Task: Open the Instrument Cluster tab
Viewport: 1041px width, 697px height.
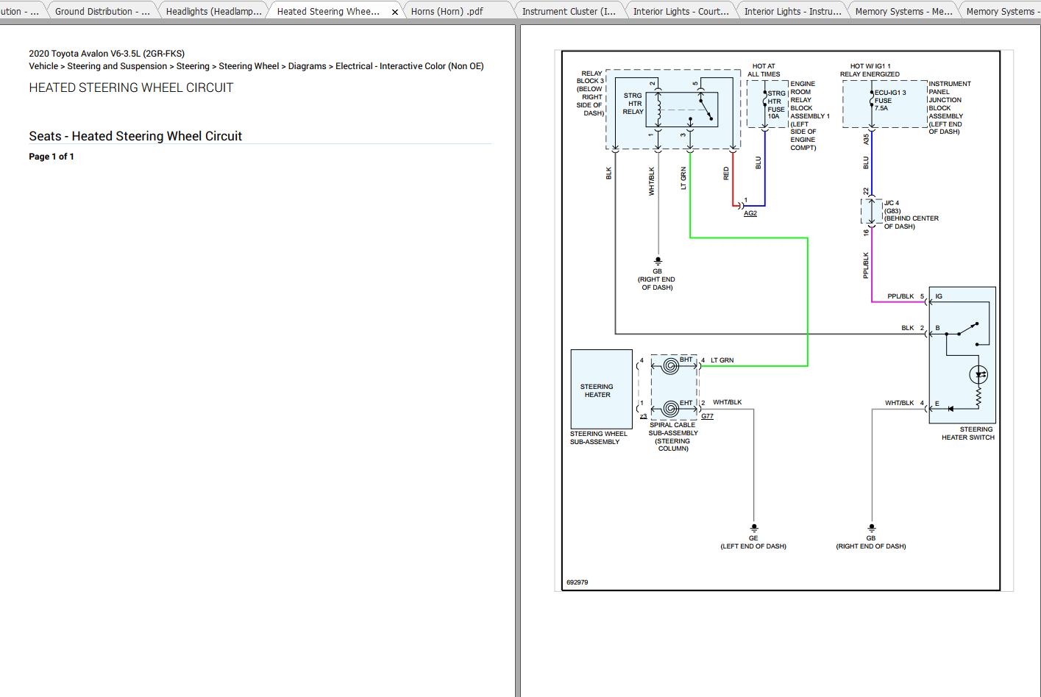Action: pyautogui.click(x=568, y=11)
